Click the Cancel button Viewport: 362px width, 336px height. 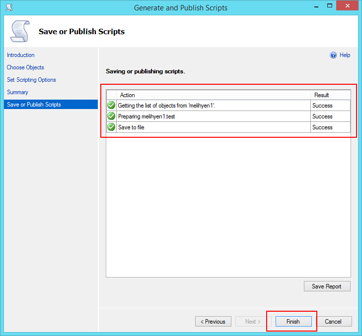333,322
